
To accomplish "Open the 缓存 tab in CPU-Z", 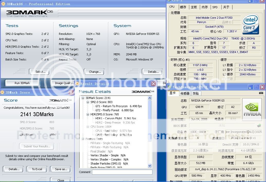I will tap(183, 7).
